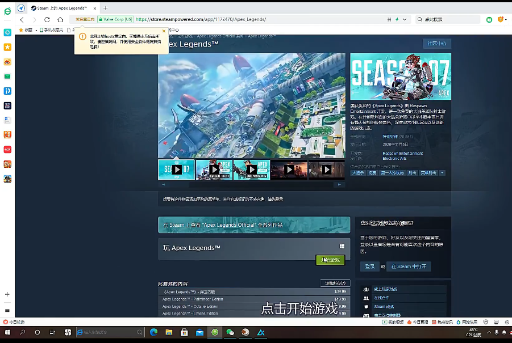Open the green mail icon in sidebar

[7, 77]
